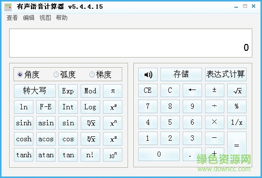Screen dimensions: 262x178
Task: Click the division ÷ key
Action: [215, 106]
